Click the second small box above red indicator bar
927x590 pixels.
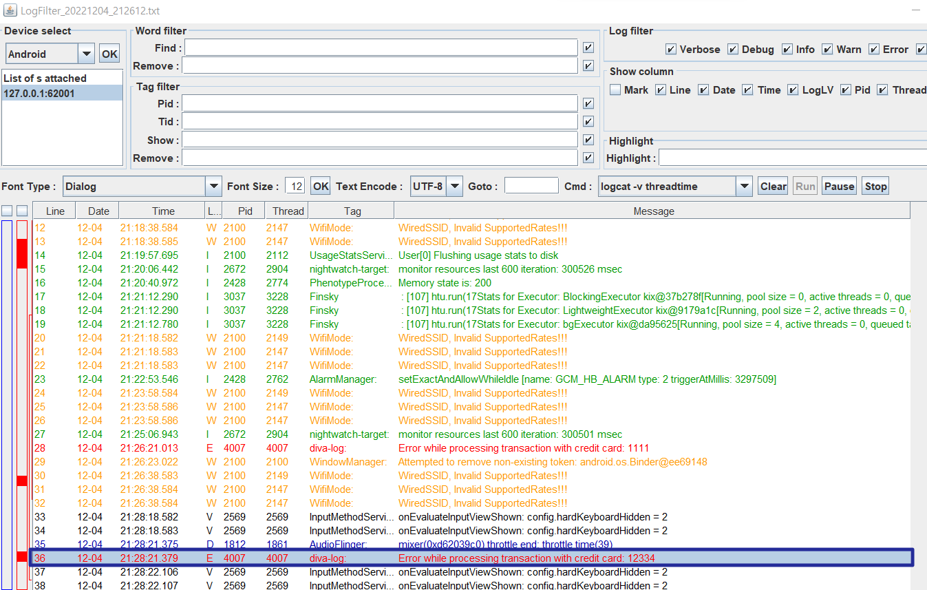point(22,210)
